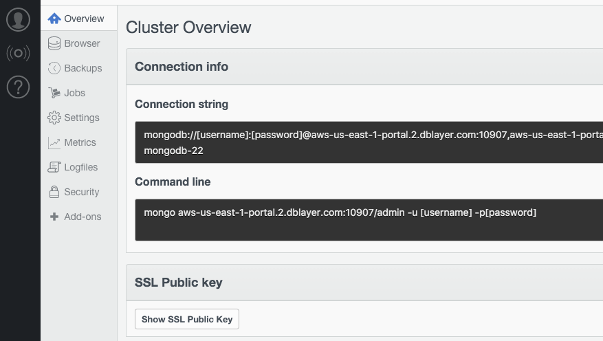Screen dimensions: 603x341
Task: Click the Browser database icon
Action: 54,43
